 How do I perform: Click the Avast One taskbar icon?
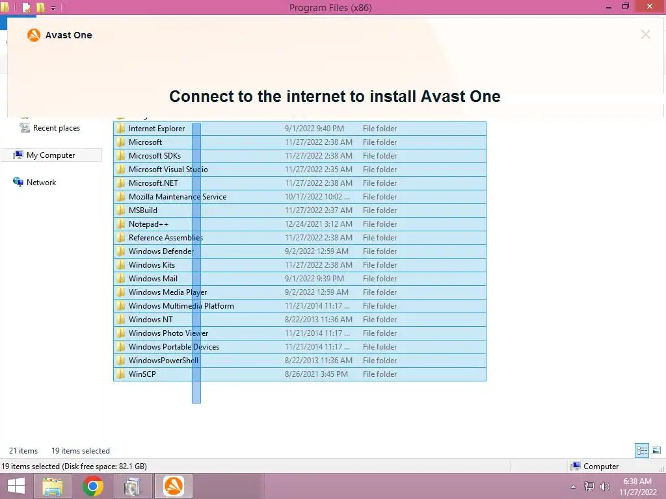coord(174,486)
